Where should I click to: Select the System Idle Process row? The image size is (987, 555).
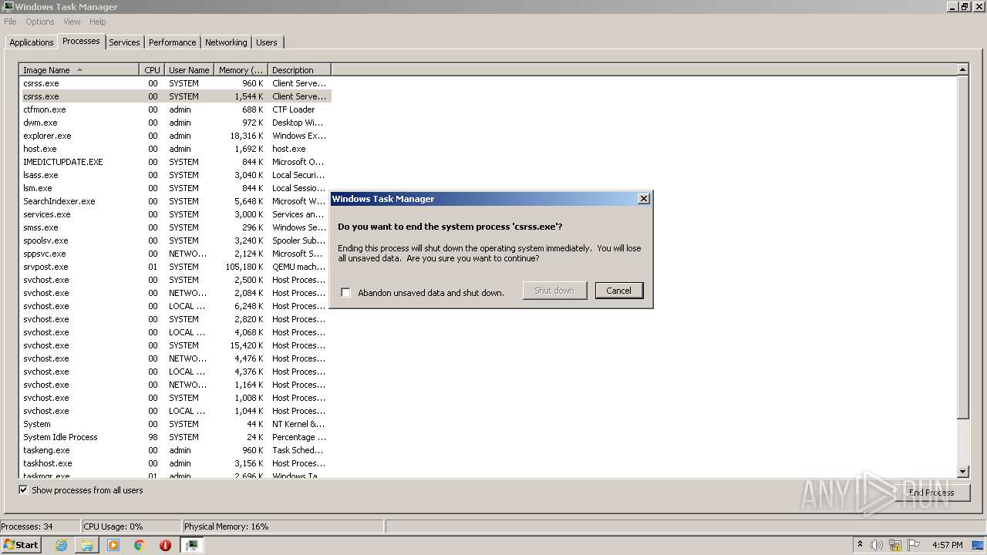pyautogui.click(x=175, y=437)
